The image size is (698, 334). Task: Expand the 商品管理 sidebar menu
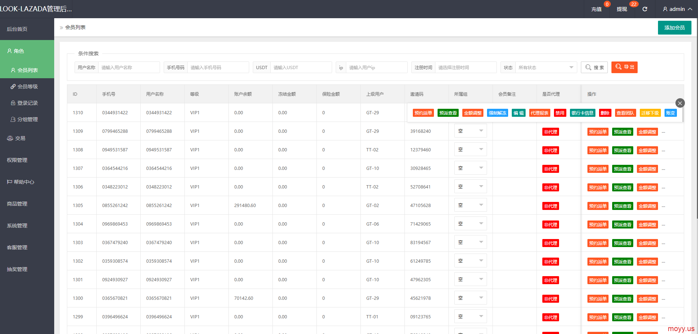click(27, 204)
